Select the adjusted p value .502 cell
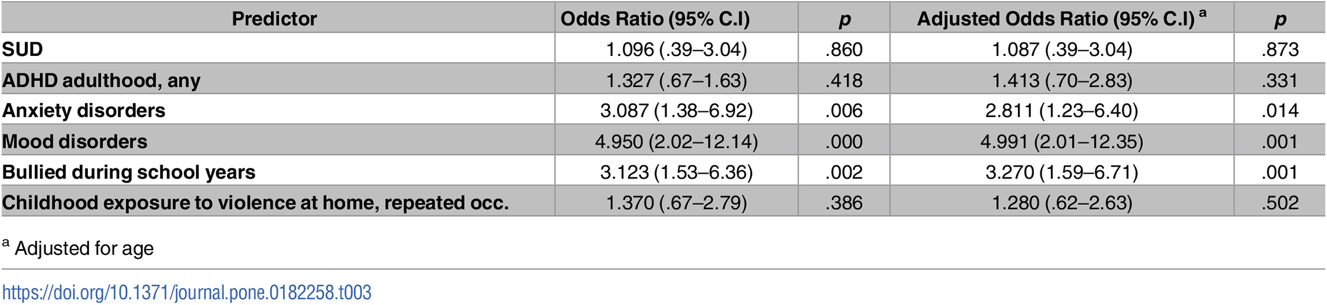The image size is (1327, 305). 1280,203
